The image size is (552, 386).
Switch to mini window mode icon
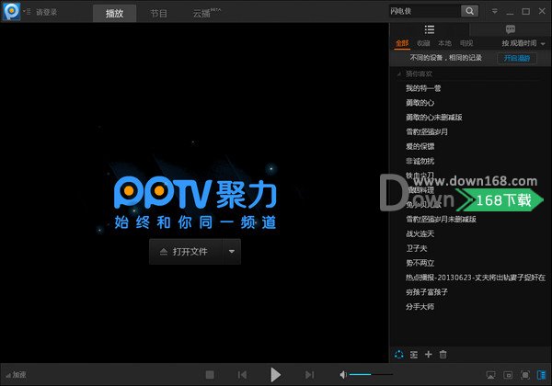508,375
